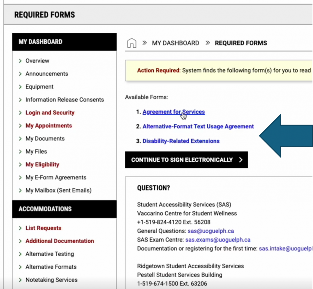Click the arrow icon on the sign button
The image size is (313, 289).
[241, 160]
